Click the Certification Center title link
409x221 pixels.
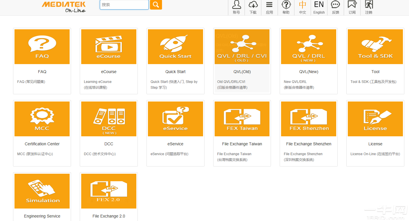[x=42, y=144]
